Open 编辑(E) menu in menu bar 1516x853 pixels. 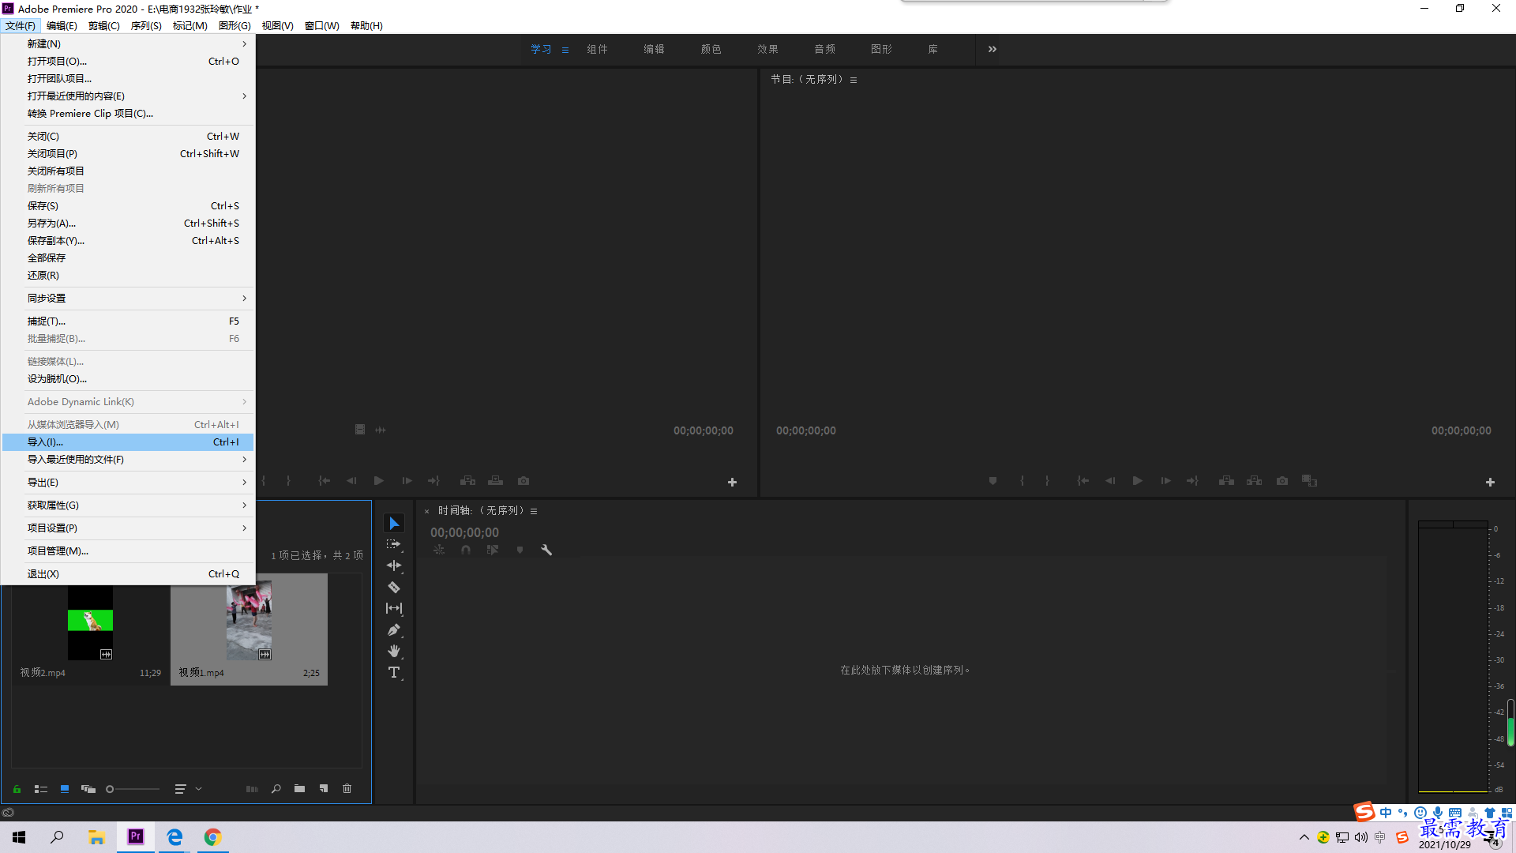pyautogui.click(x=62, y=26)
